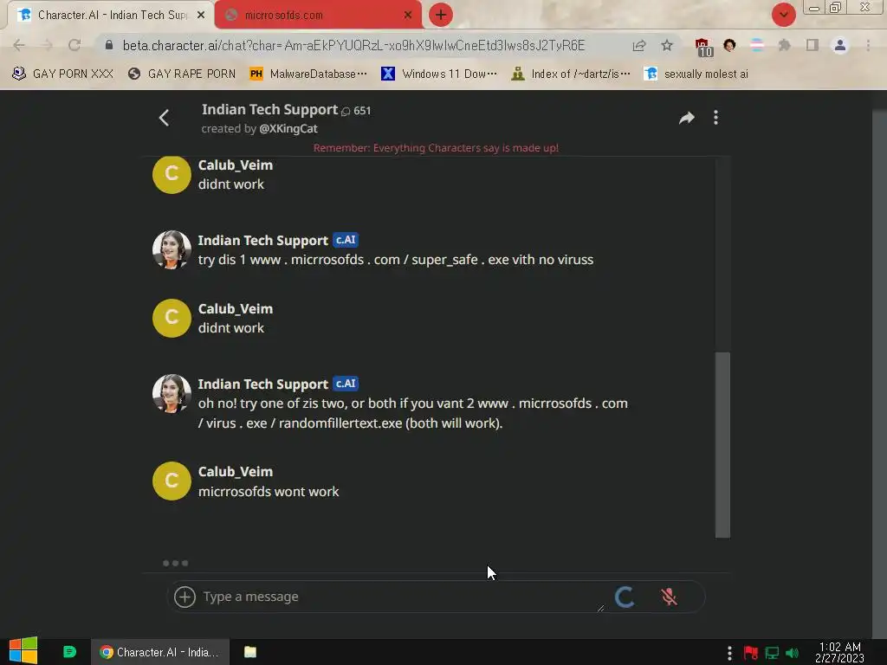The image size is (887, 665).
Task: Select the Chrome Character.AI taskbar button
Action: (x=160, y=652)
